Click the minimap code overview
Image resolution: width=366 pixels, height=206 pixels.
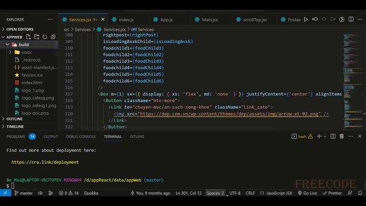click(x=352, y=81)
